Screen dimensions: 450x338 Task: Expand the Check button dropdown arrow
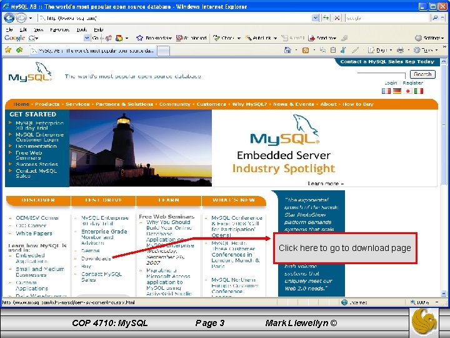(x=239, y=38)
